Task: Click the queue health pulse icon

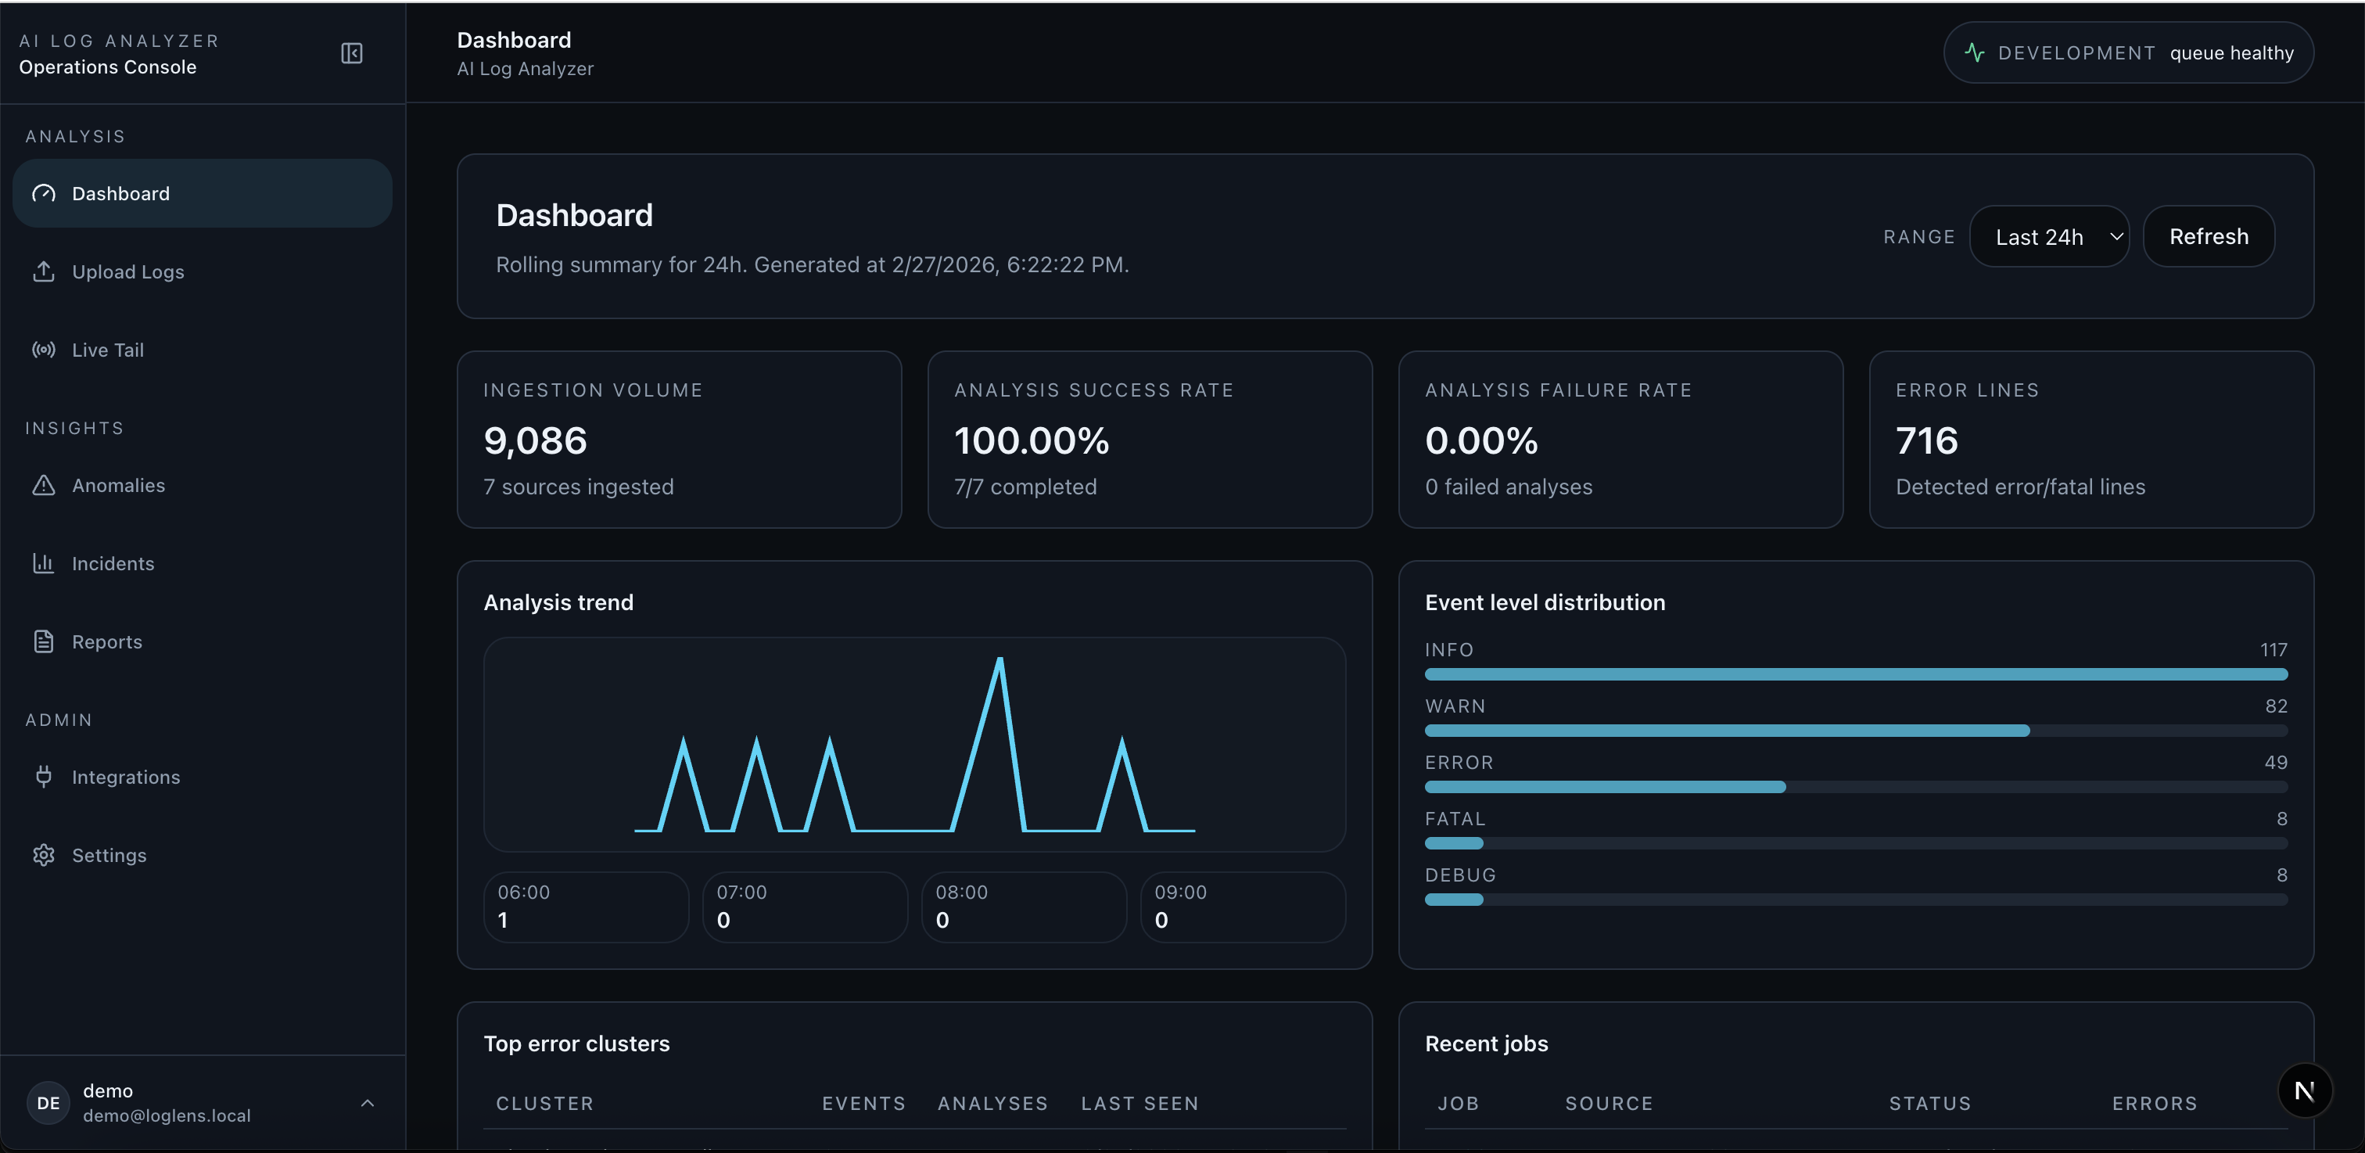Action: coord(1974,53)
